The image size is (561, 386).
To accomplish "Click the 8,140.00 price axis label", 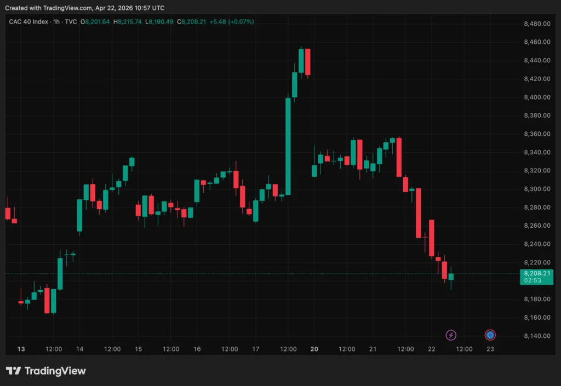I will pyautogui.click(x=537, y=336).
